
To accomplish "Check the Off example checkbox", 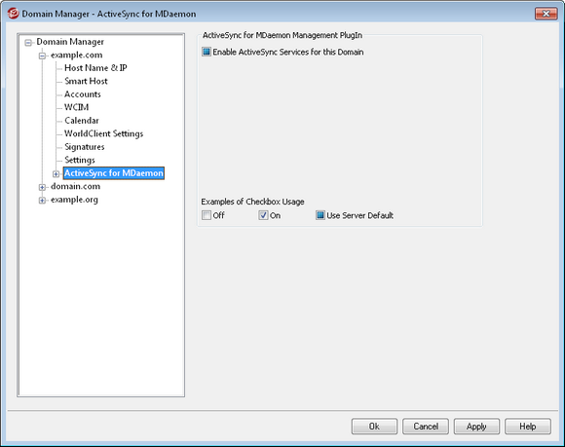I will [x=207, y=215].
